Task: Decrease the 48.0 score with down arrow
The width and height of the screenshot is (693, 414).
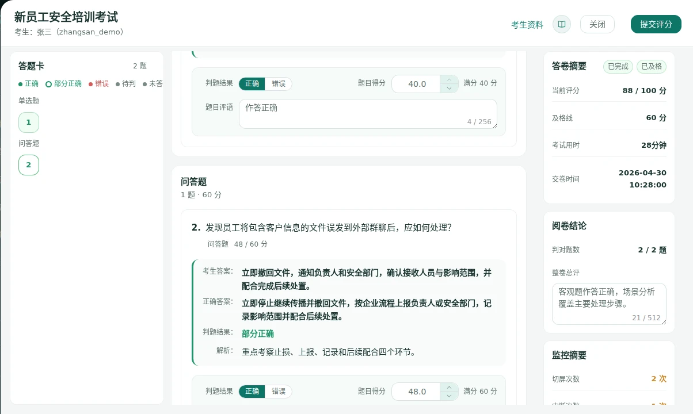Action: coord(450,396)
